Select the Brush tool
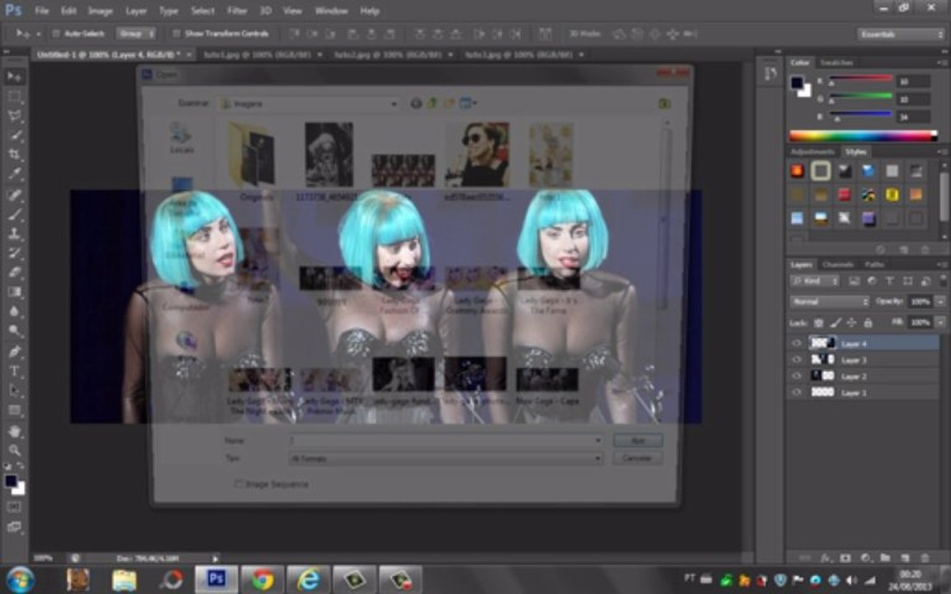Image resolution: width=951 pixels, height=594 pixels. (x=15, y=214)
